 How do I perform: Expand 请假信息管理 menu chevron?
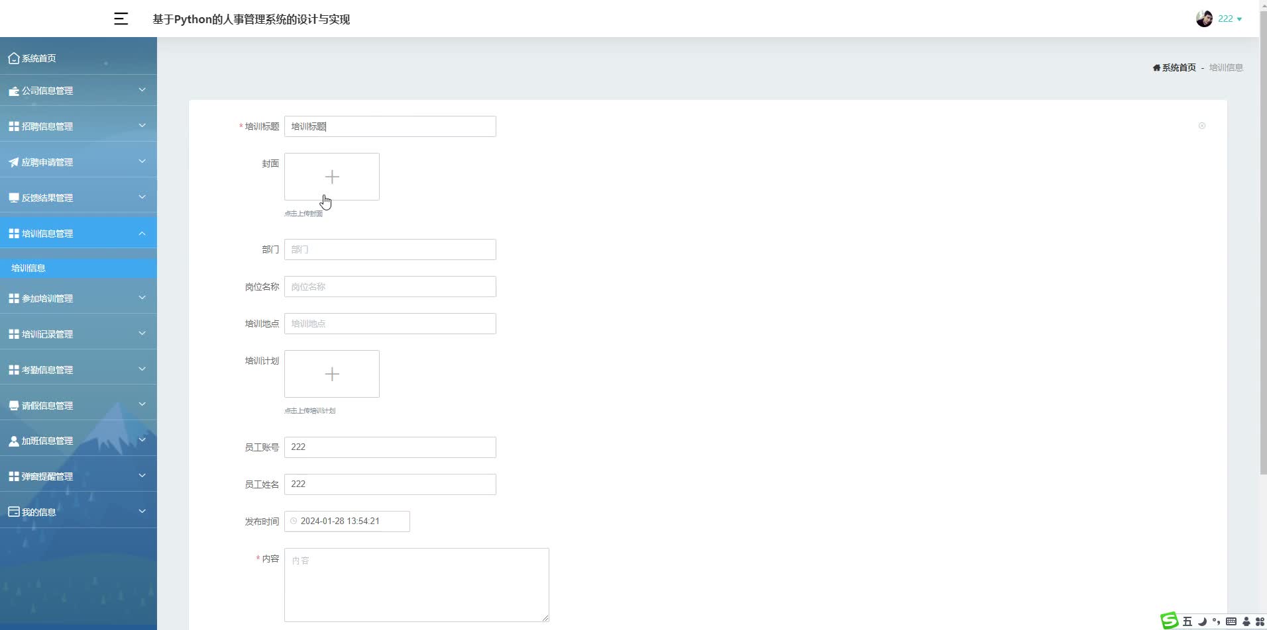pyautogui.click(x=142, y=405)
